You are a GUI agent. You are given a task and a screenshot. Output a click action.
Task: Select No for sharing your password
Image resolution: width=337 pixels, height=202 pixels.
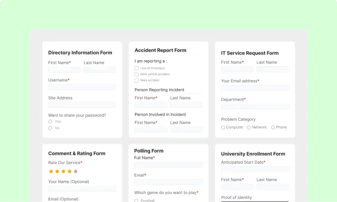click(x=50, y=128)
